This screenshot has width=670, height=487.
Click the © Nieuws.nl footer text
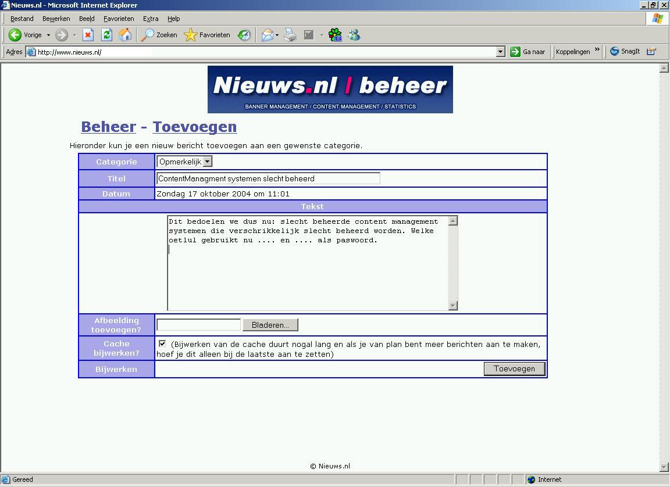pyautogui.click(x=330, y=466)
